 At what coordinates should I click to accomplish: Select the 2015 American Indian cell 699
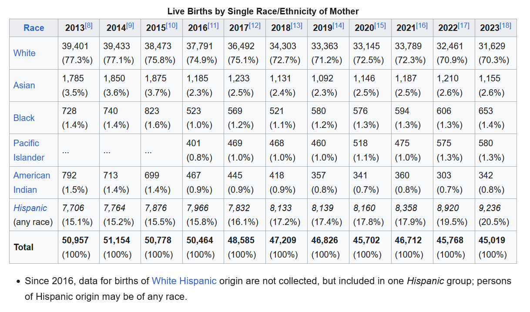tap(162, 182)
